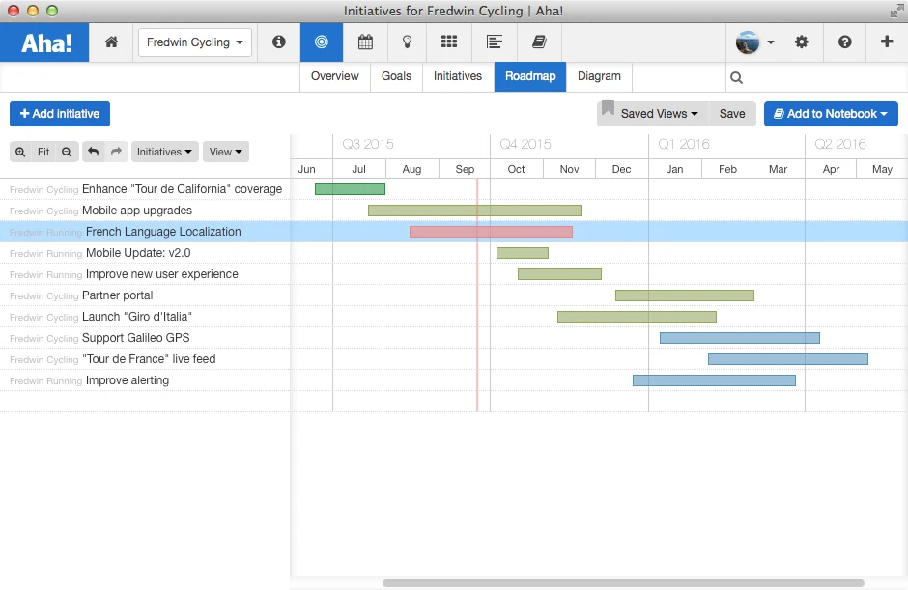The image size is (908, 590).
Task: Click the red French Language Localization bar
Action: [x=491, y=232]
